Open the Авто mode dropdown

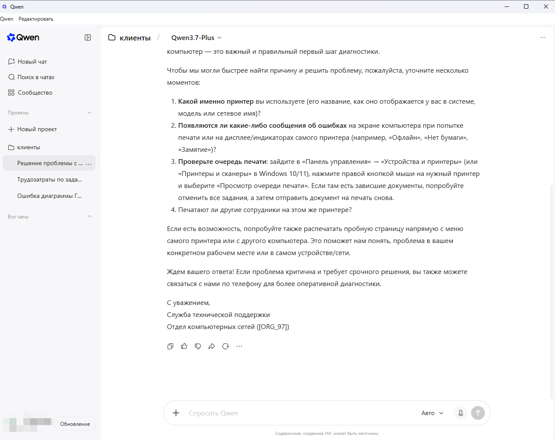pyautogui.click(x=432, y=413)
